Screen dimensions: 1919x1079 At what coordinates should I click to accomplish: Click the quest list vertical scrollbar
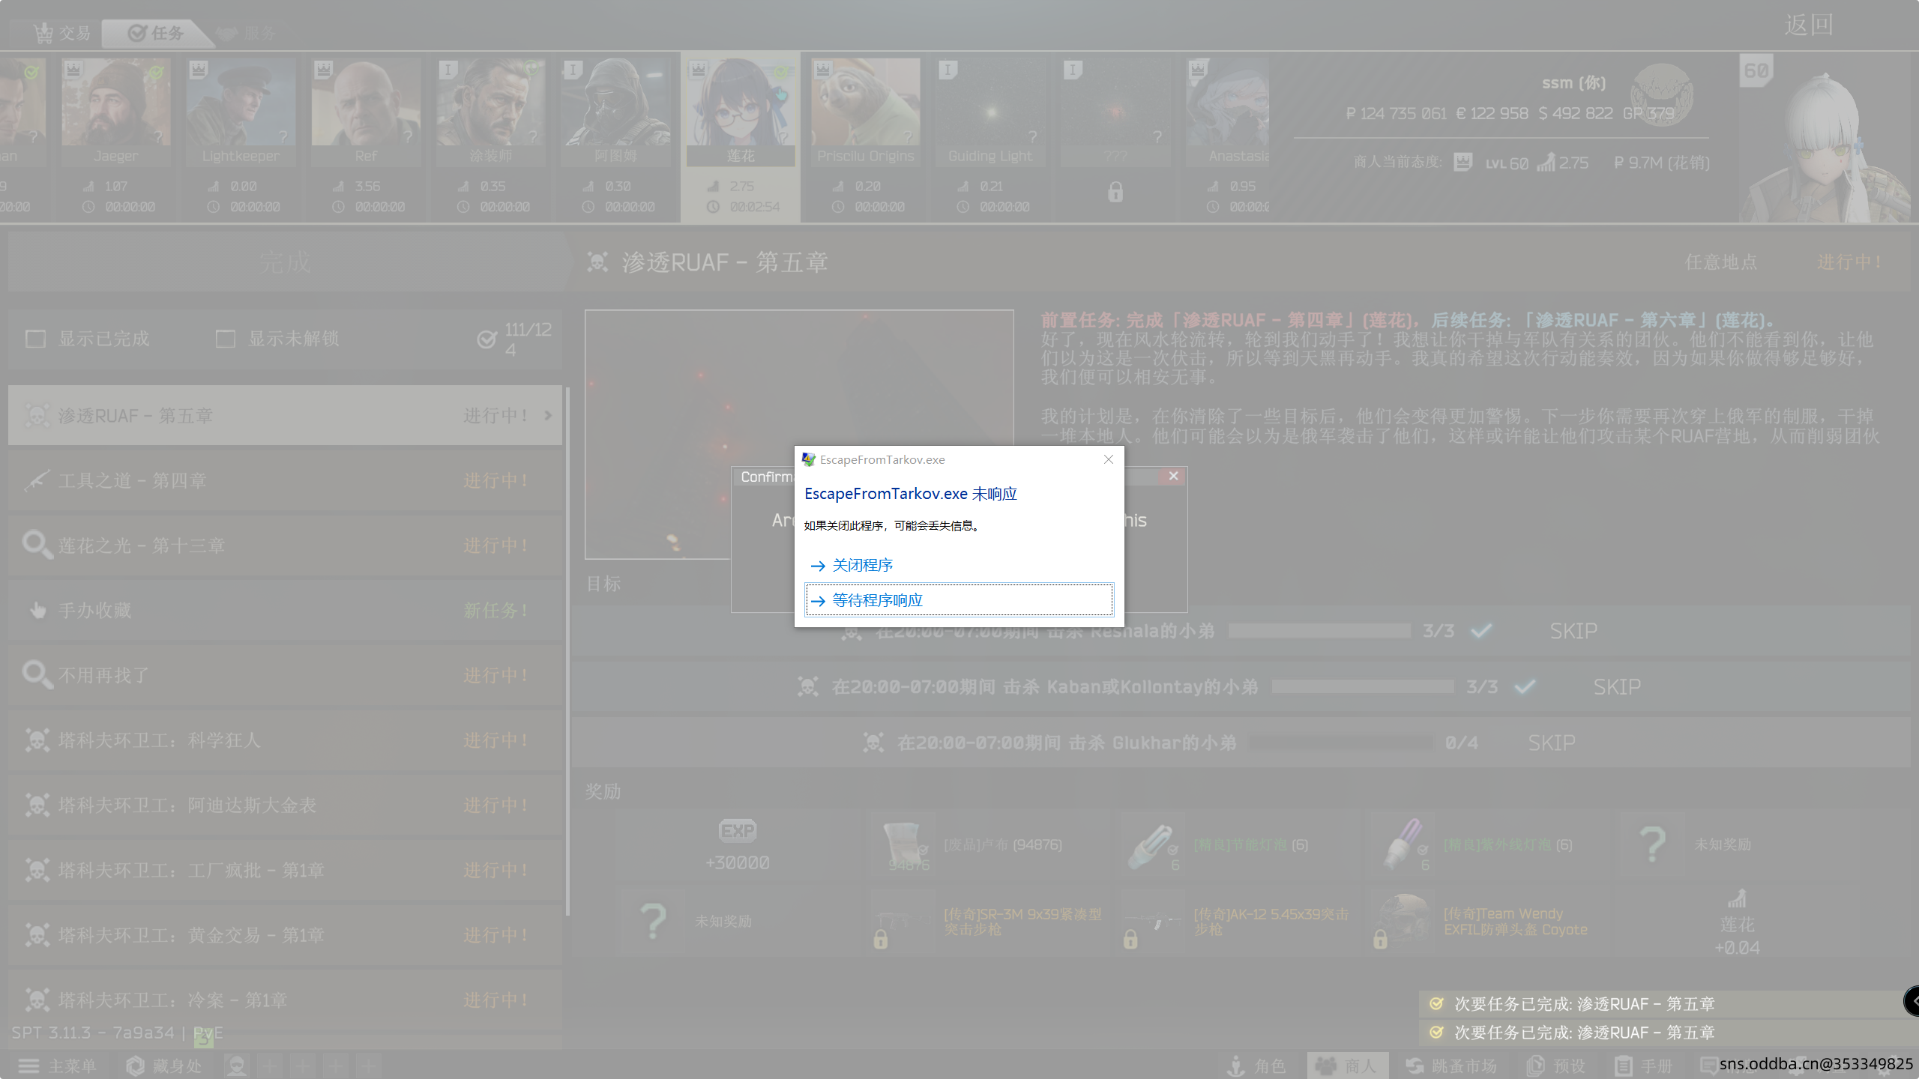point(567,650)
